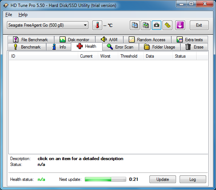
Task: Maximize the HD Tune Pro window
Action: (191, 4)
